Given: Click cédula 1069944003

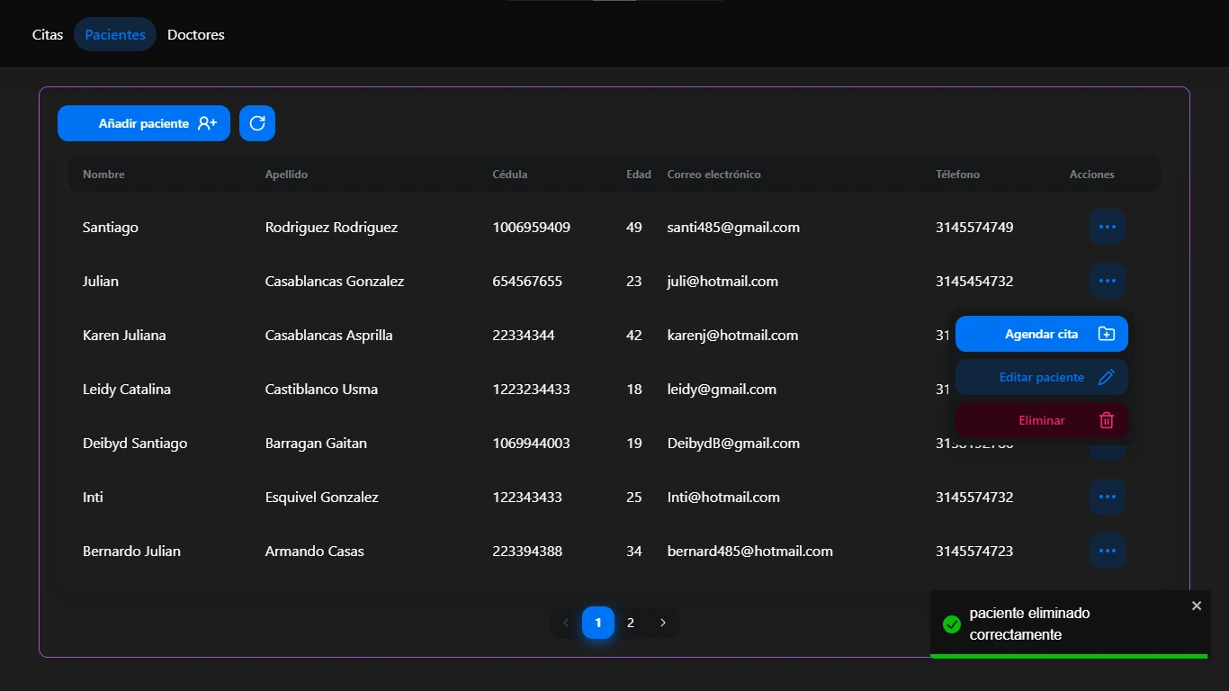Looking at the screenshot, I should pos(532,443).
